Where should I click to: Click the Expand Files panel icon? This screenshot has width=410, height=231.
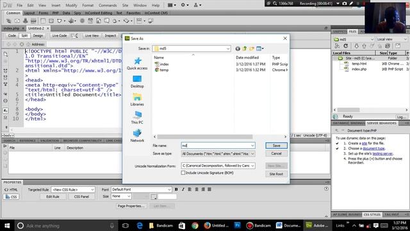[398, 46]
